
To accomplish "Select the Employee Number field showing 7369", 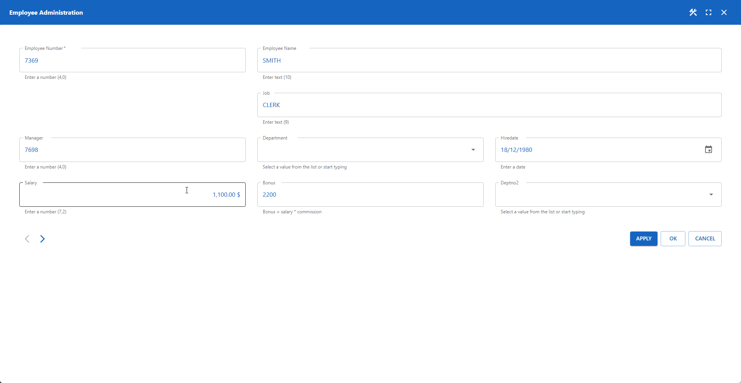I will tap(132, 60).
